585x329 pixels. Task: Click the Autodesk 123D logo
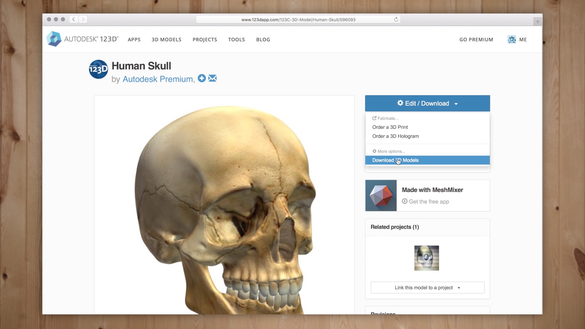point(82,39)
